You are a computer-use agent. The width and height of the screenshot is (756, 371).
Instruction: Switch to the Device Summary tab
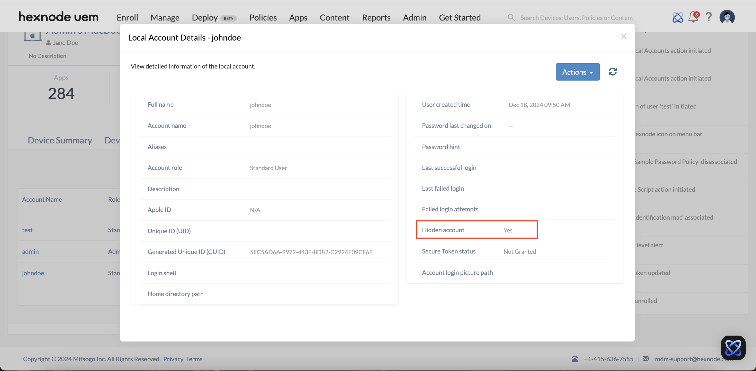click(60, 140)
